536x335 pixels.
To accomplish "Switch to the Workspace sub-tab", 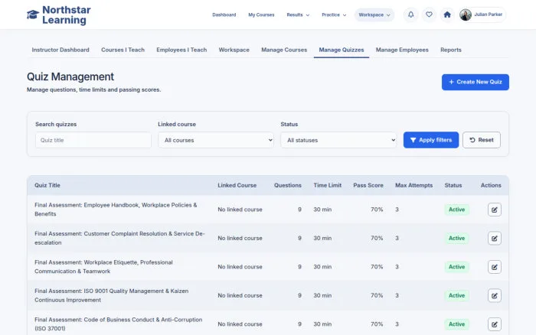I will click(x=234, y=50).
